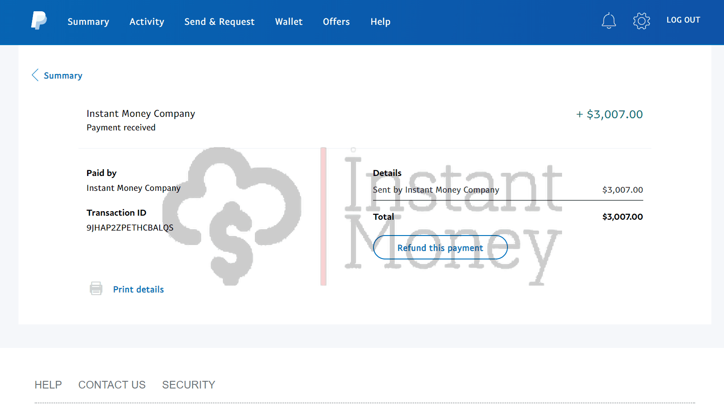Click the Instant Money Company heading
Screen dimensions: 724x407
141,114
